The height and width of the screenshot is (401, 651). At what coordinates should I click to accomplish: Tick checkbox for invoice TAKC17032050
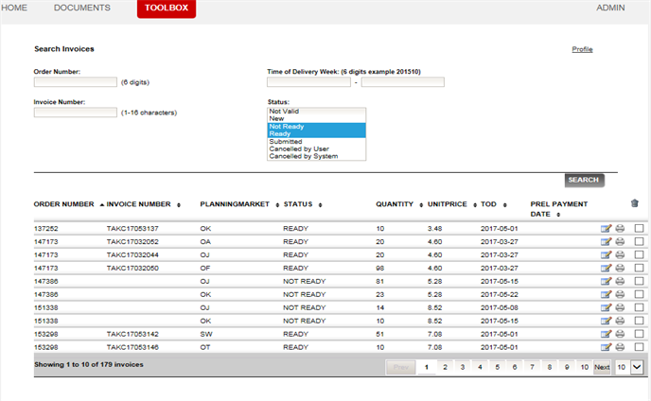click(640, 269)
